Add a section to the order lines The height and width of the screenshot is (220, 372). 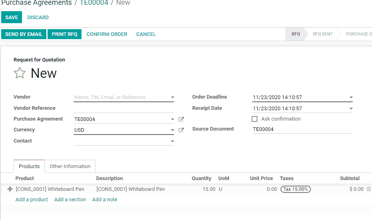click(x=70, y=199)
